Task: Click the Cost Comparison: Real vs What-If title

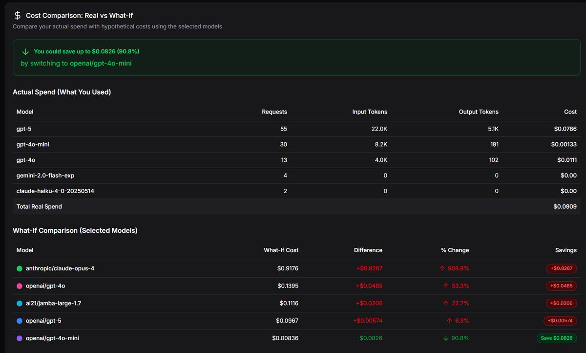Action: (x=80, y=16)
